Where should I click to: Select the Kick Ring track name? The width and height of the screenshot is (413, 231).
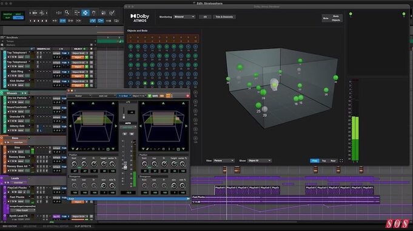17,72
